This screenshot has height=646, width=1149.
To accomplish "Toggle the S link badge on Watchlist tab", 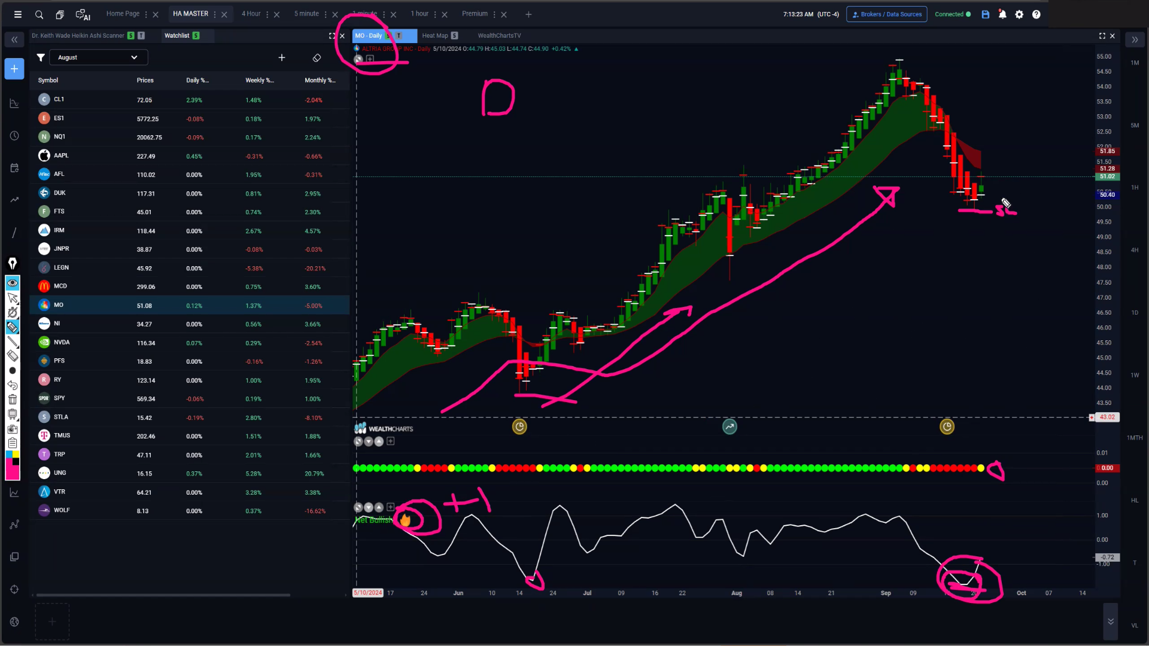I will point(196,36).
